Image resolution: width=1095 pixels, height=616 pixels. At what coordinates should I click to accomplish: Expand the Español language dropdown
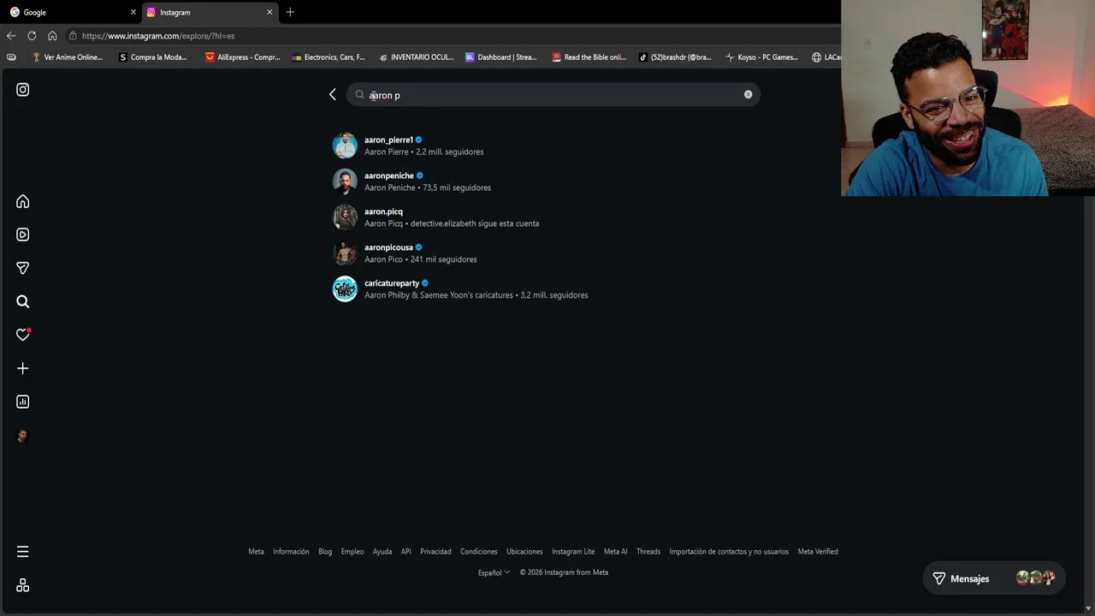click(494, 572)
